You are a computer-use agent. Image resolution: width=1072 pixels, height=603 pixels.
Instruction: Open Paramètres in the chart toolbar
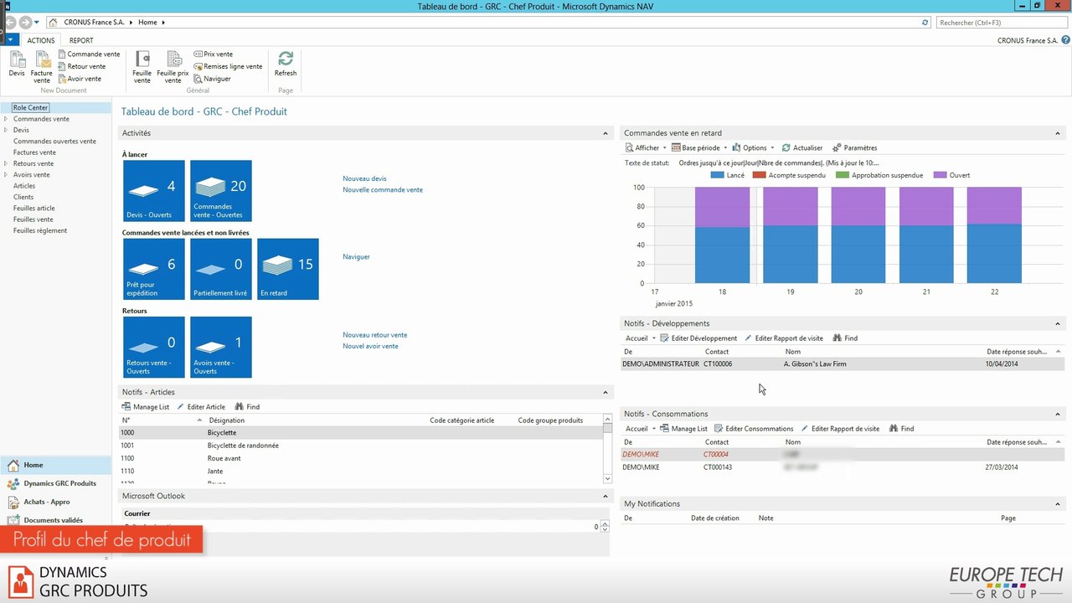pos(854,147)
